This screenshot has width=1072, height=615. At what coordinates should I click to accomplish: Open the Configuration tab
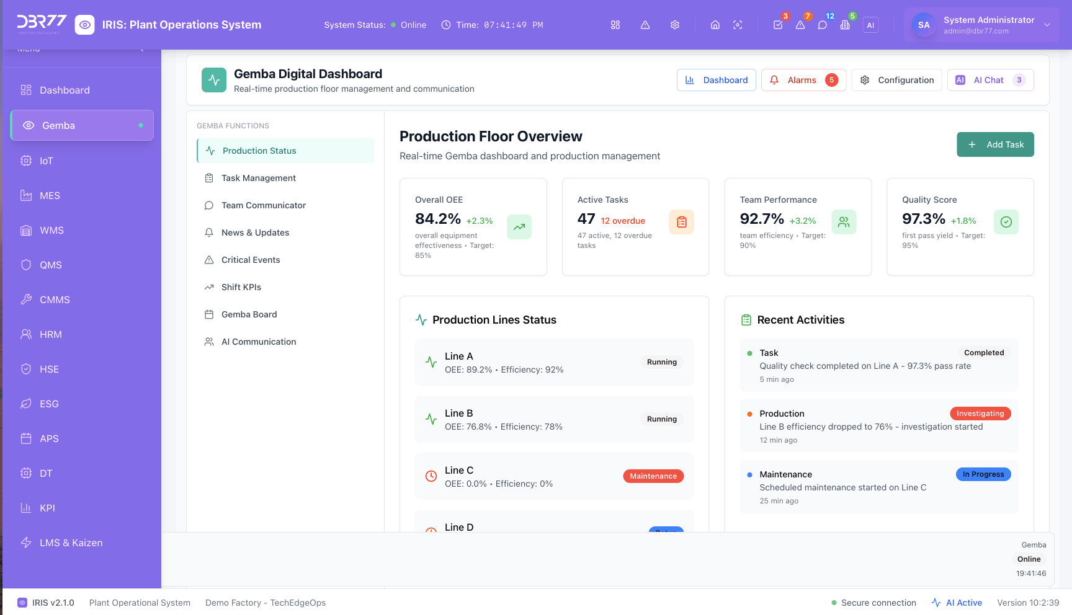896,80
